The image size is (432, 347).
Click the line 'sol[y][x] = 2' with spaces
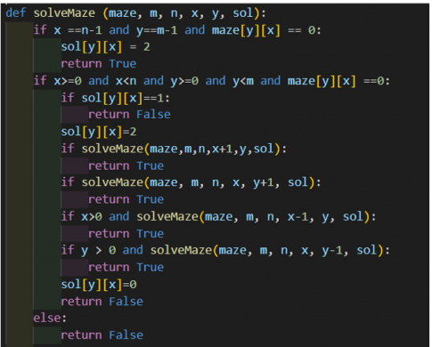point(106,47)
